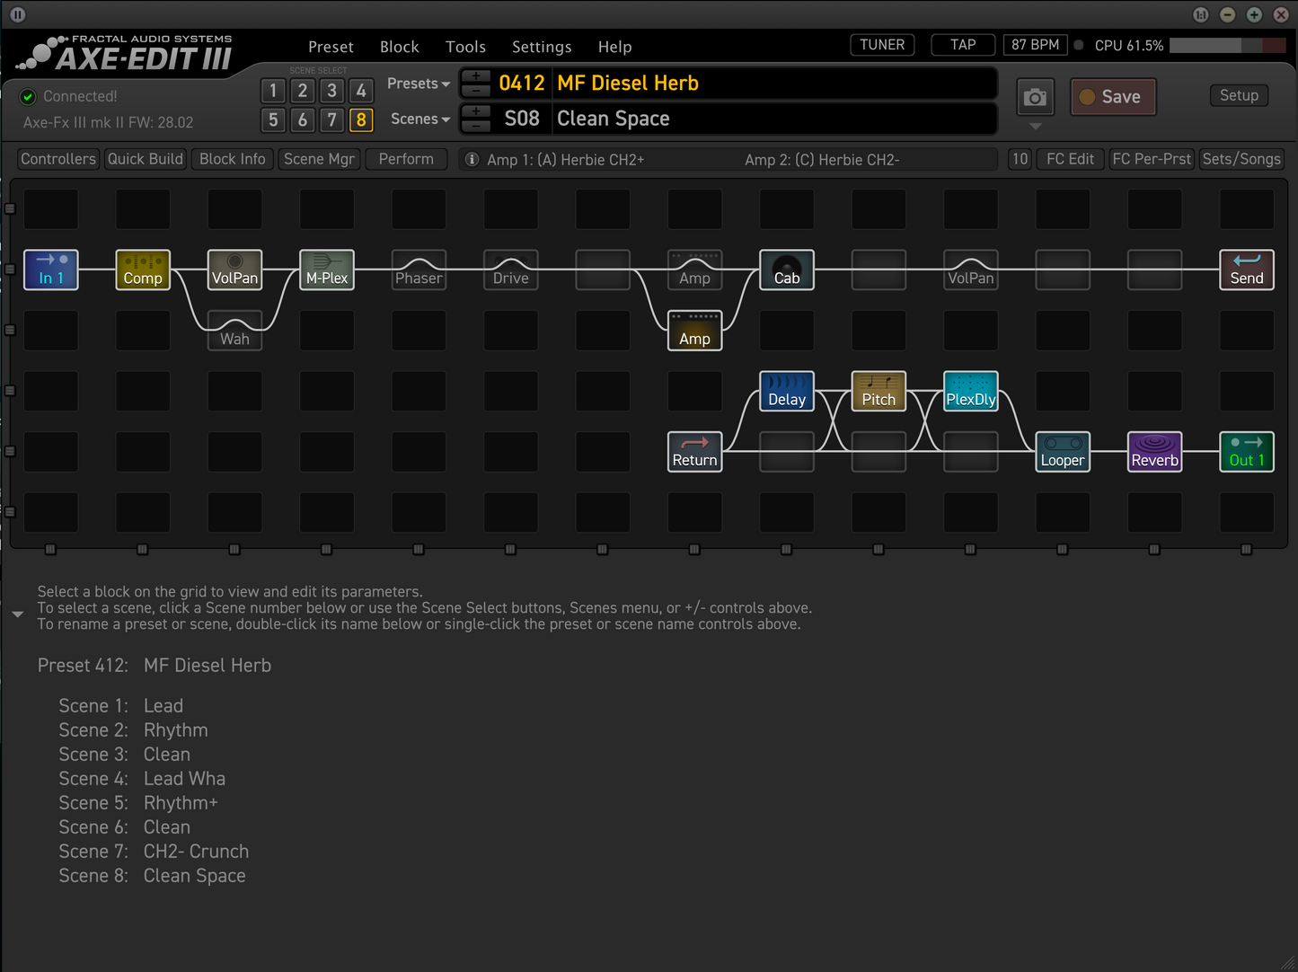Click the Save button
Viewport: 1298px width, 972px height.
[x=1113, y=97]
